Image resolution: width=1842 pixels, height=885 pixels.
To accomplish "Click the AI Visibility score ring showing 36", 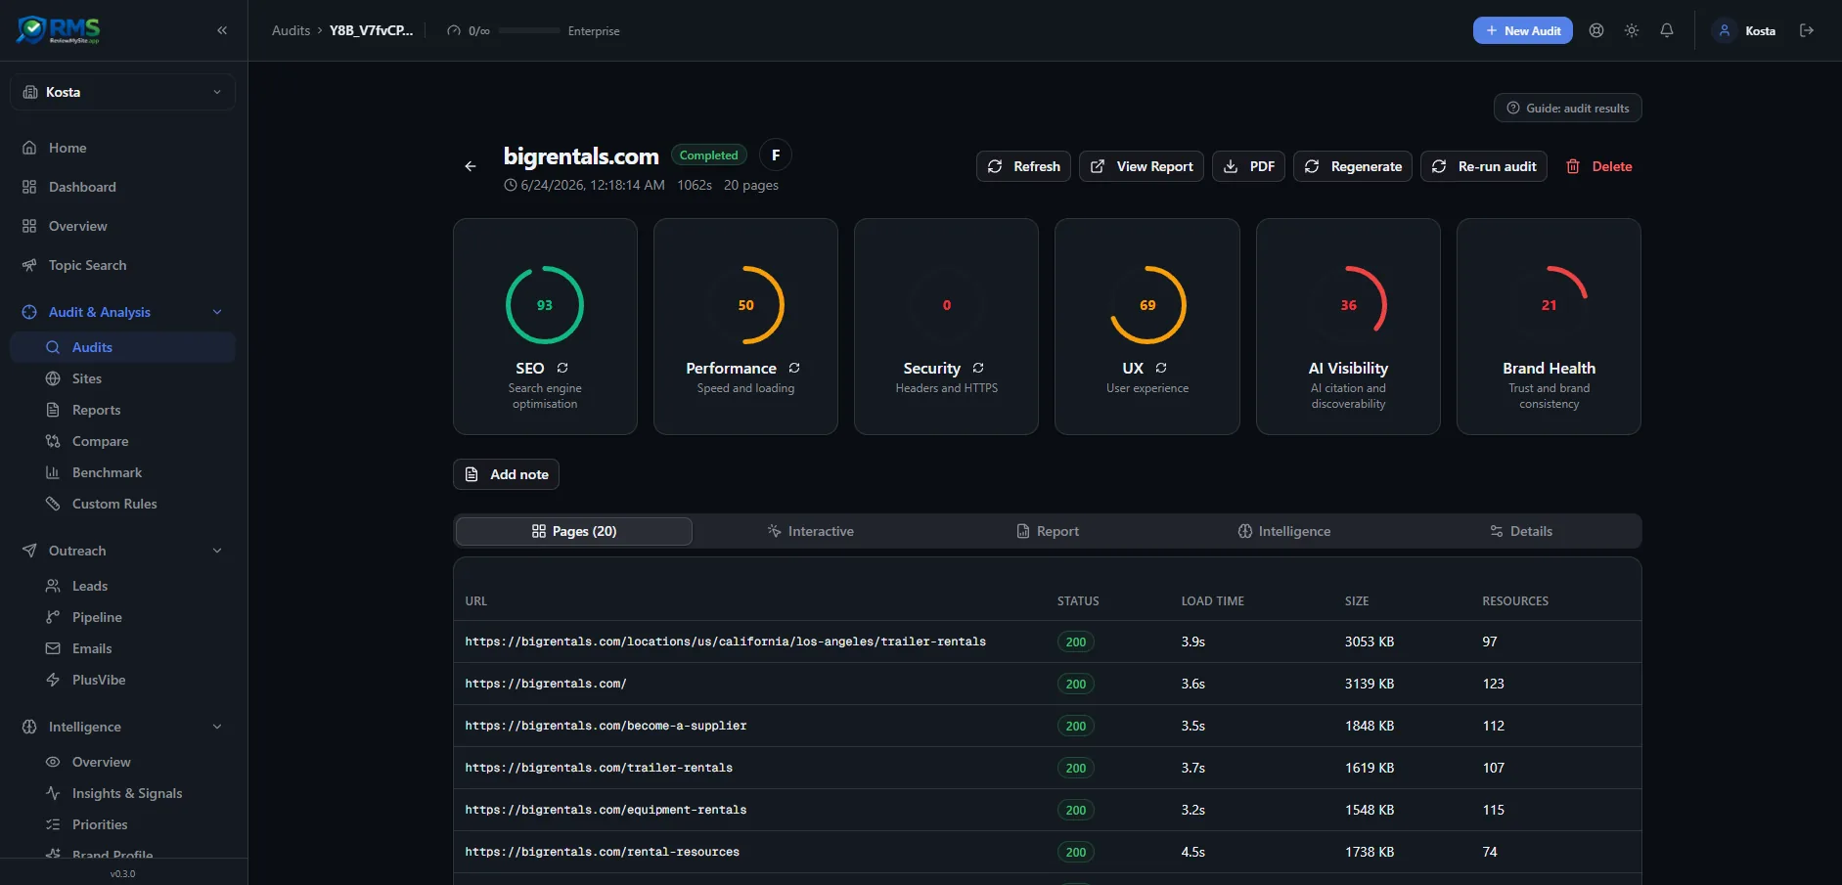I will (x=1348, y=305).
